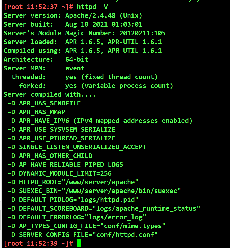Click the Server built date Aug 18 2021
This screenshot has width=230, height=248.
coord(86,24)
